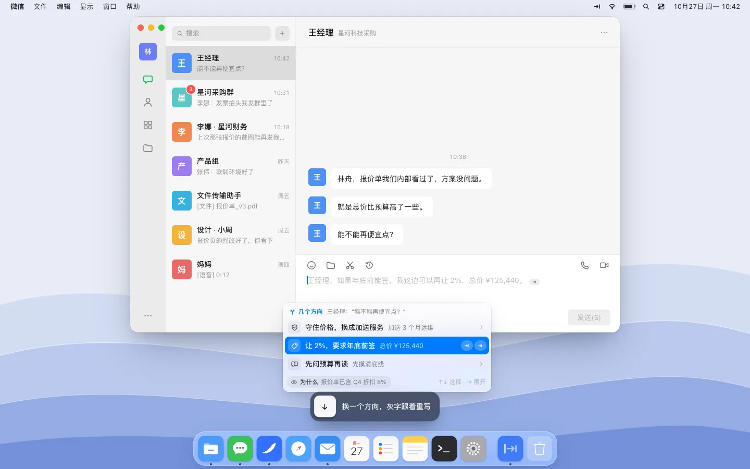Click the tab-accept icon on 让 2% suggestion
Viewport: 750px width, 469px height.
tap(467, 345)
